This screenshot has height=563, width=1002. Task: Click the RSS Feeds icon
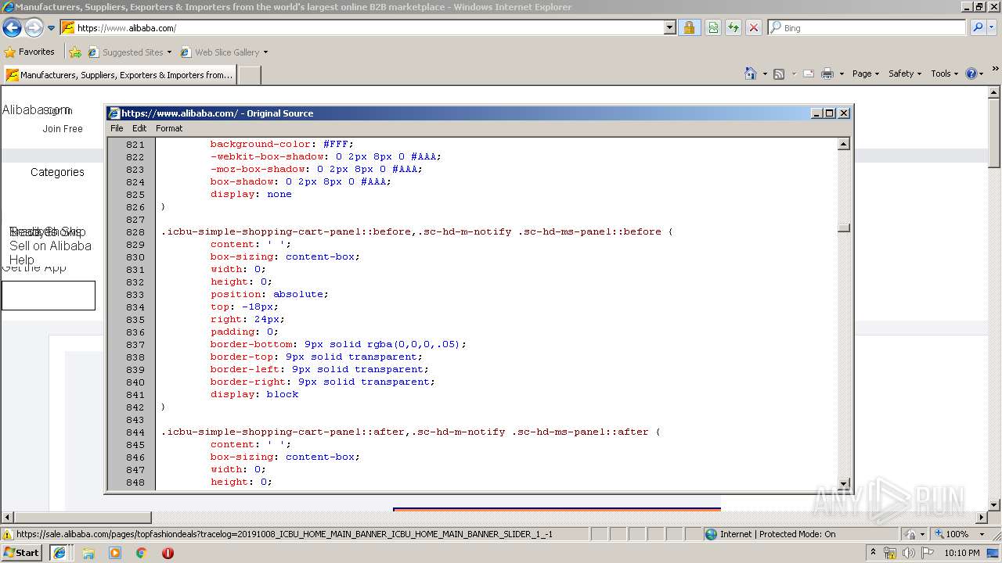779,74
